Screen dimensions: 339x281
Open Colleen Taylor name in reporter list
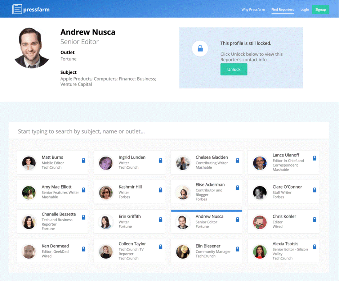(132, 244)
